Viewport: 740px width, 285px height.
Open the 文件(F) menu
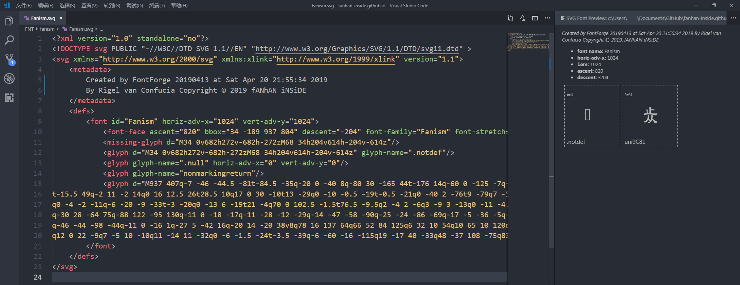click(x=24, y=5)
